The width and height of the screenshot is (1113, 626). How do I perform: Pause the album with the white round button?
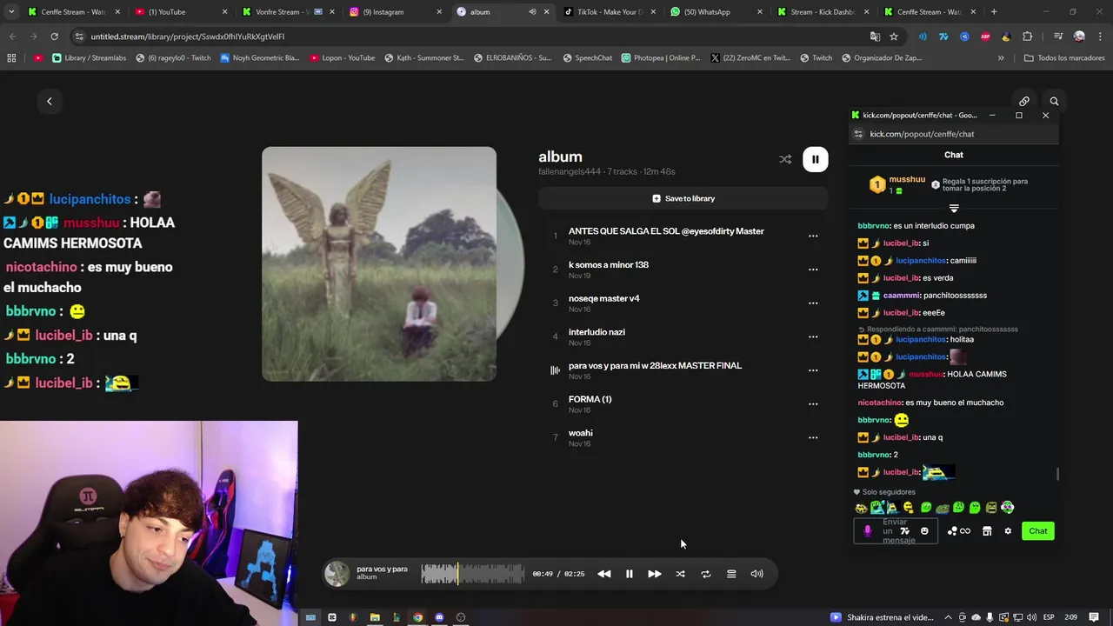(x=815, y=159)
